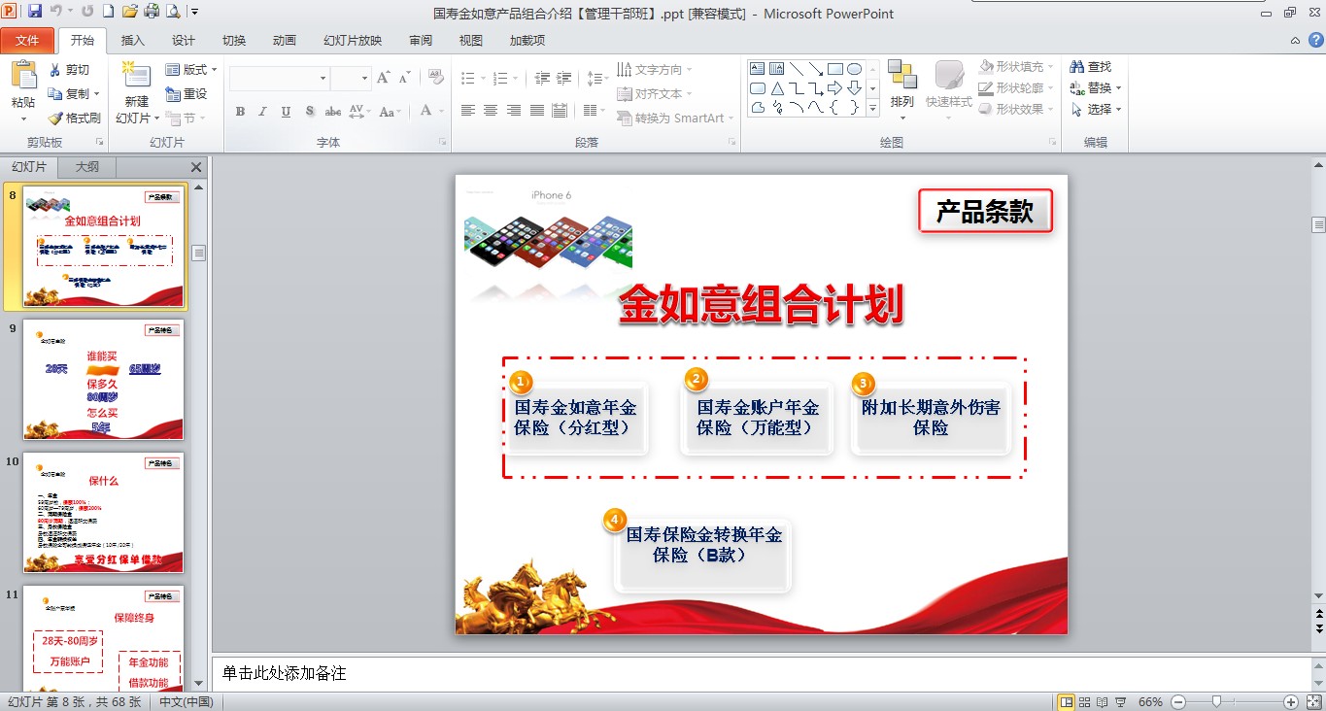
Task: Click the notes field 单击此处添加备注
Action: click(763, 673)
